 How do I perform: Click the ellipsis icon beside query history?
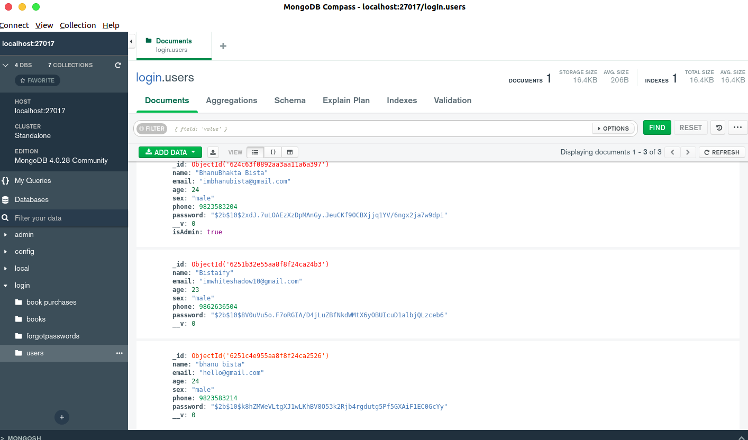coord(737,127)
